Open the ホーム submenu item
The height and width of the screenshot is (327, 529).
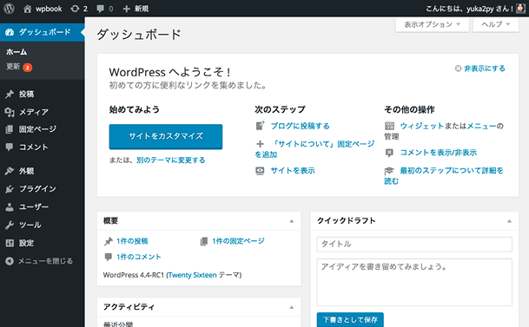[x=17, y=52]
